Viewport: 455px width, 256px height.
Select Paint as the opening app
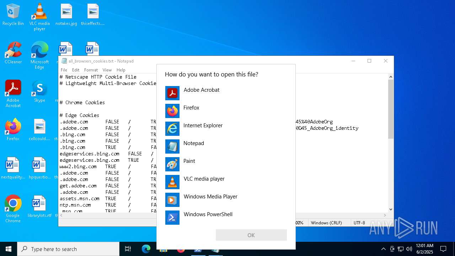(x=226, y=164)
